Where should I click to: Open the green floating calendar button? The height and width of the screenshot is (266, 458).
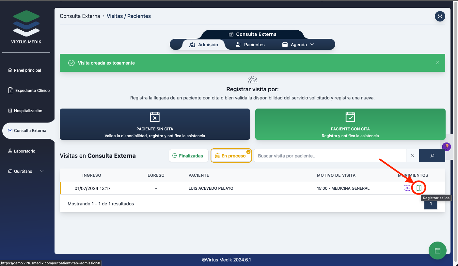(x=437, y=250)
